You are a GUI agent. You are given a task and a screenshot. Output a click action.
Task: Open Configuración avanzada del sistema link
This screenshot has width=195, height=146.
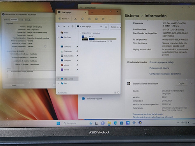click(x=165, y=74)
